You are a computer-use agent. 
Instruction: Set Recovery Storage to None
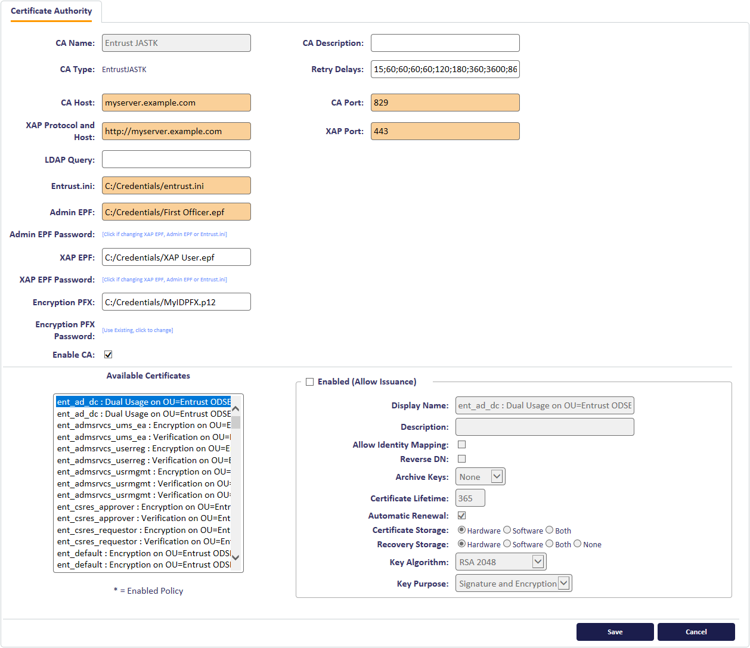point(577,544)
